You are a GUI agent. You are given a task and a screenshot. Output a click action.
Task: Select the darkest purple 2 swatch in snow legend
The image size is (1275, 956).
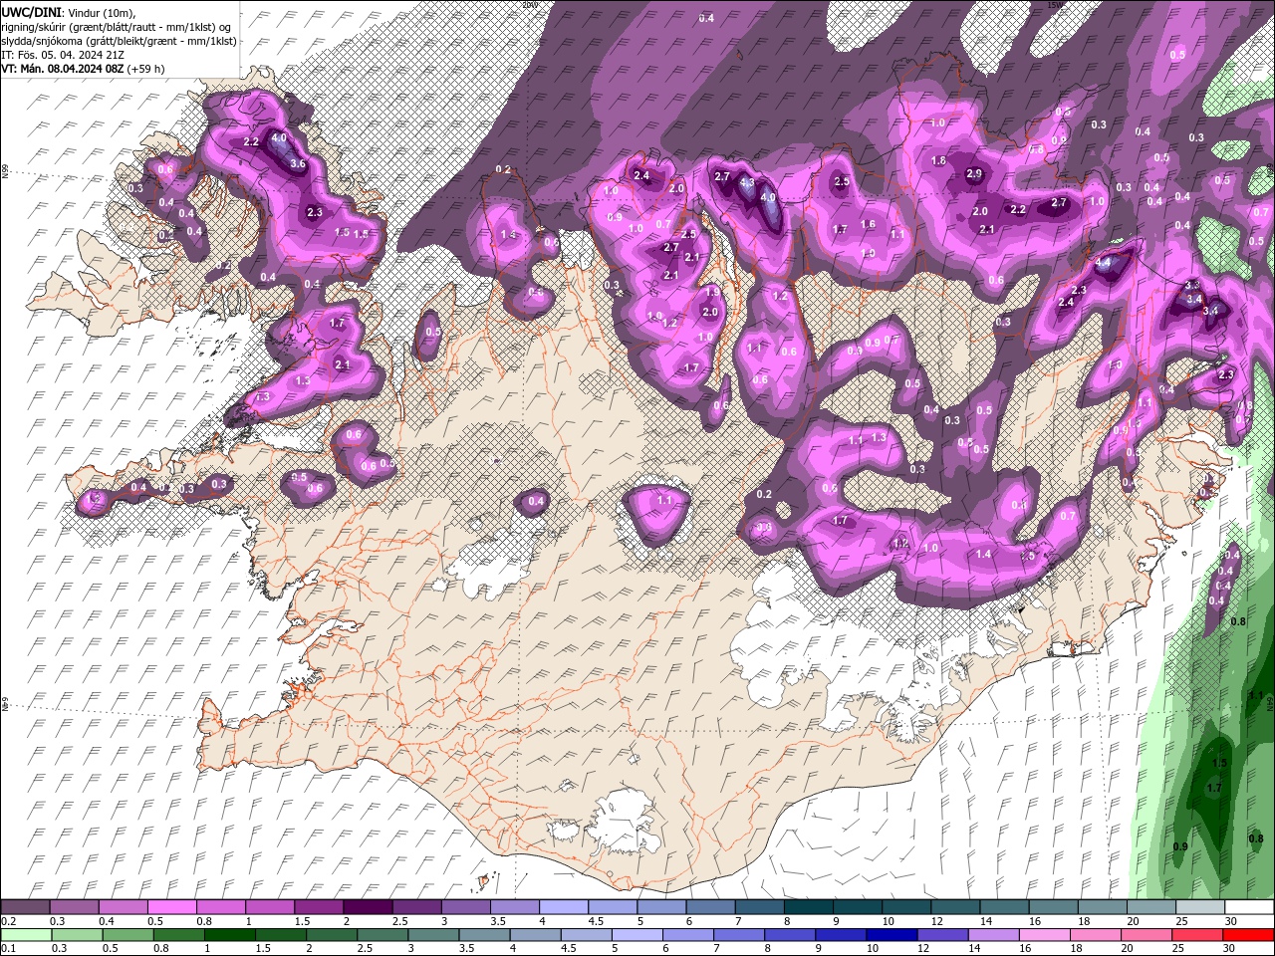point(368,907)
